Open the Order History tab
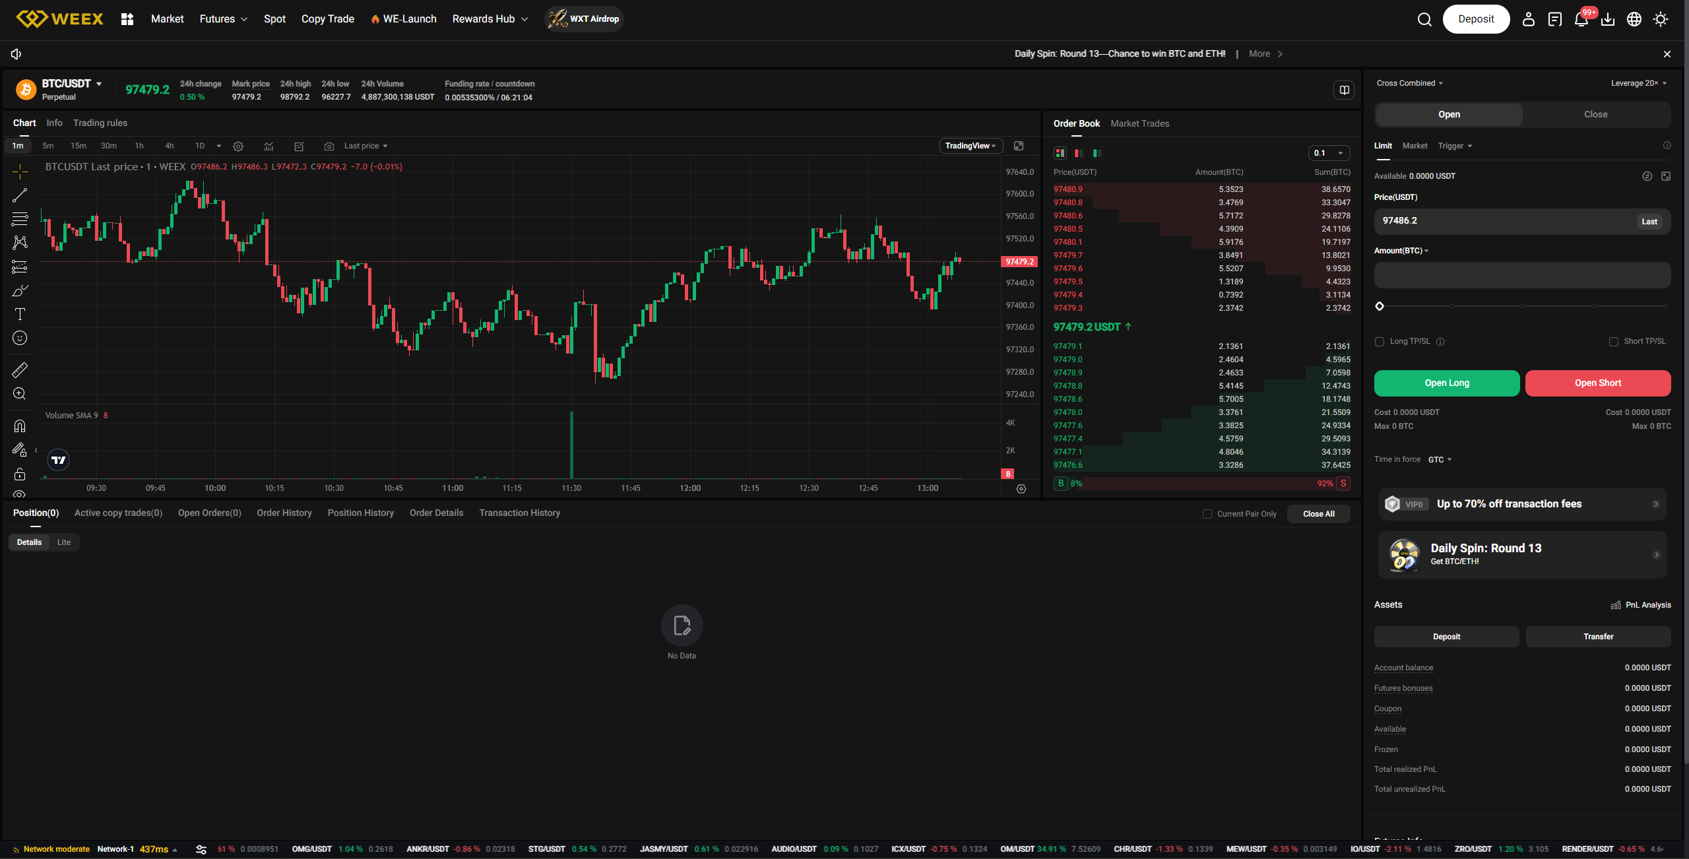Screen dimensions: 1689x859 pyautogui.click(x=284, y=513)
